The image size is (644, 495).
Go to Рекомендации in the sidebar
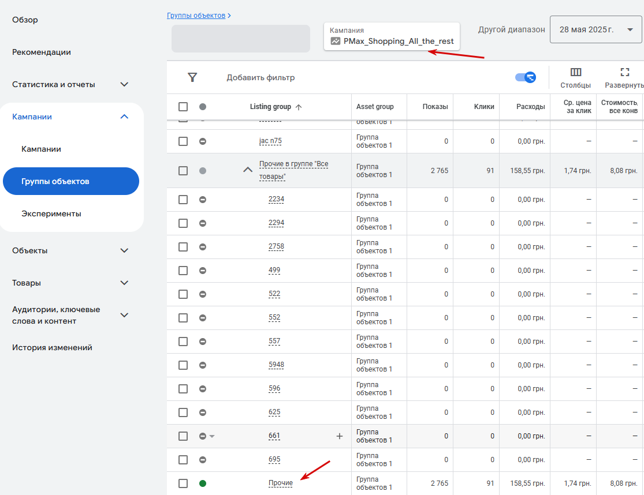[42, 52]
